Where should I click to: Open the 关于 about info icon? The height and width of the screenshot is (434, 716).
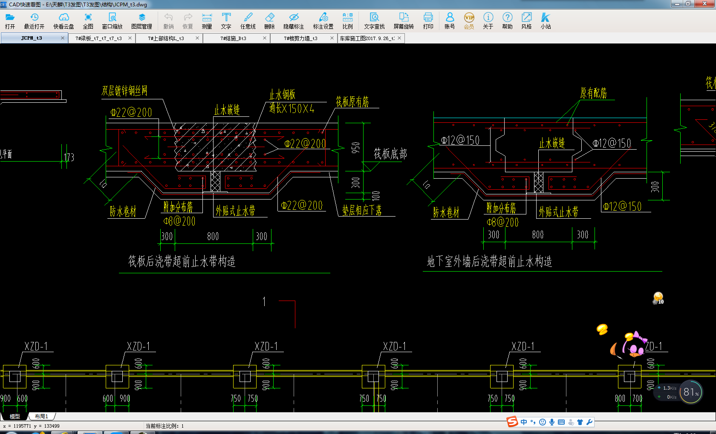488,20
